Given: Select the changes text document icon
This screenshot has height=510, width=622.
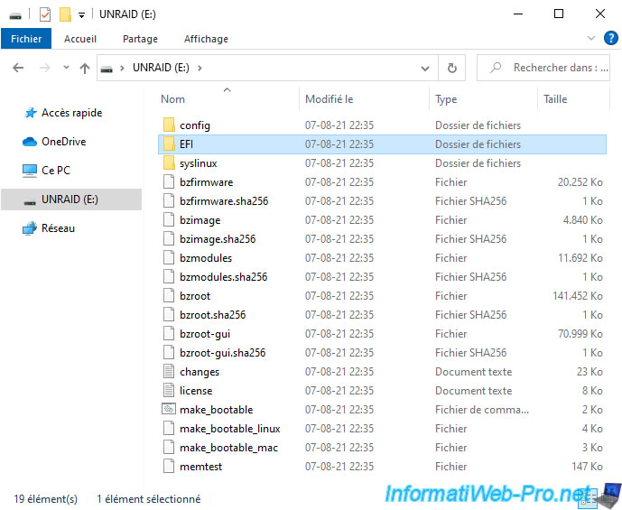Looking at the screenshot, I should point(168,372).
